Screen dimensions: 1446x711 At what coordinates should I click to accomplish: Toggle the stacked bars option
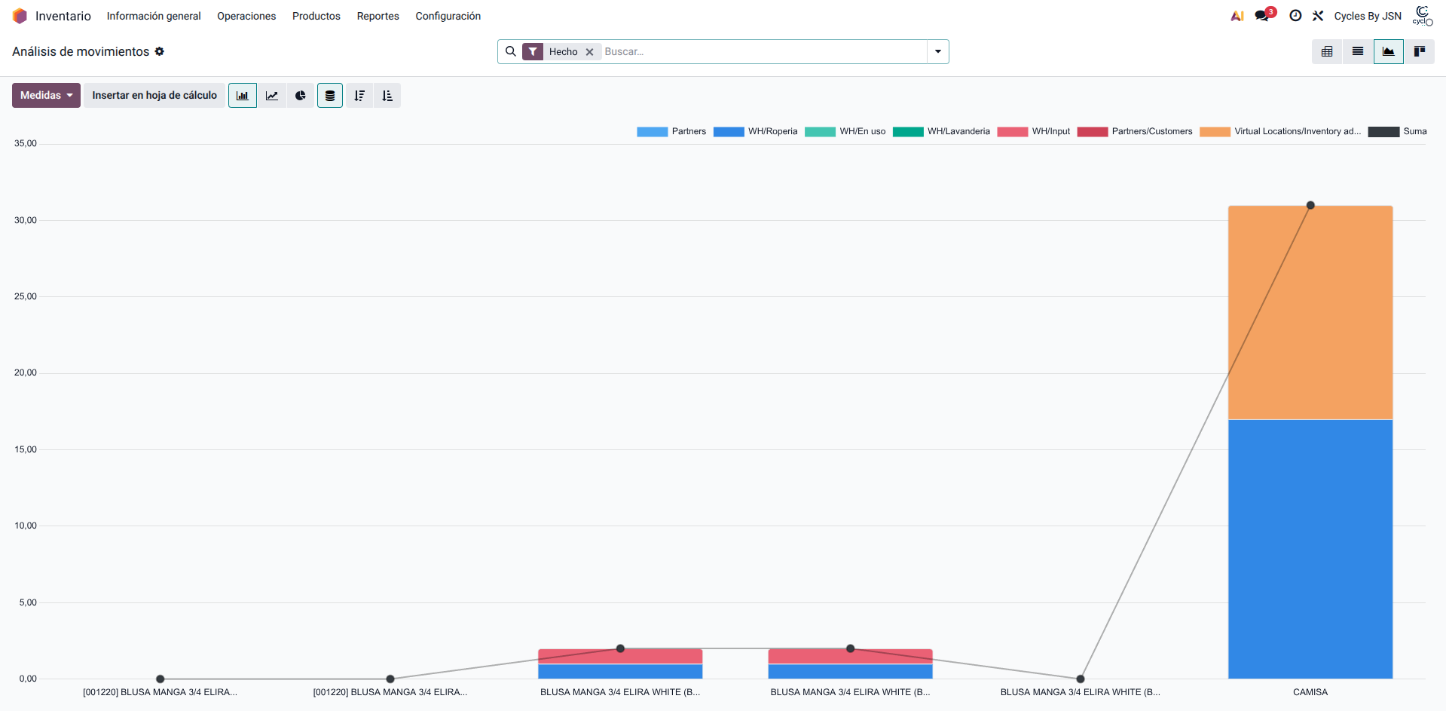click(x=330, y=96)
